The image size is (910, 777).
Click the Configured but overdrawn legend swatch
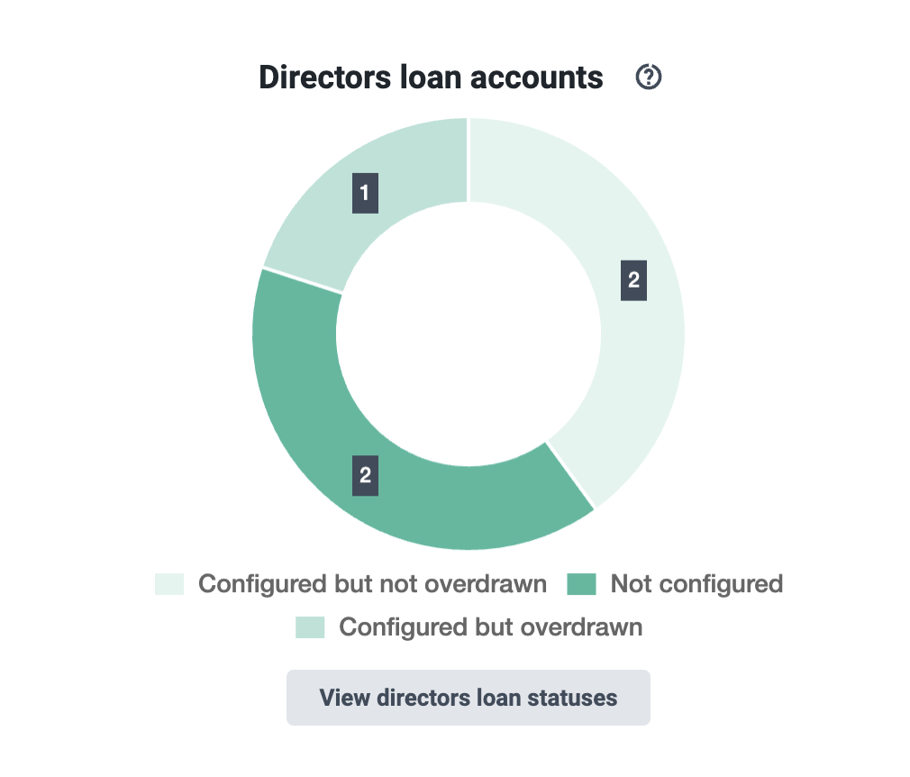click(x=310, y=627)
